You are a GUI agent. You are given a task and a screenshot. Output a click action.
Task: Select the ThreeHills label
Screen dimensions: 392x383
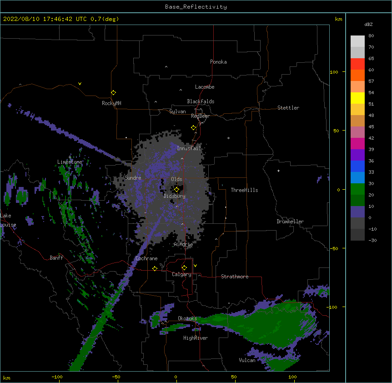coord(244,190)
